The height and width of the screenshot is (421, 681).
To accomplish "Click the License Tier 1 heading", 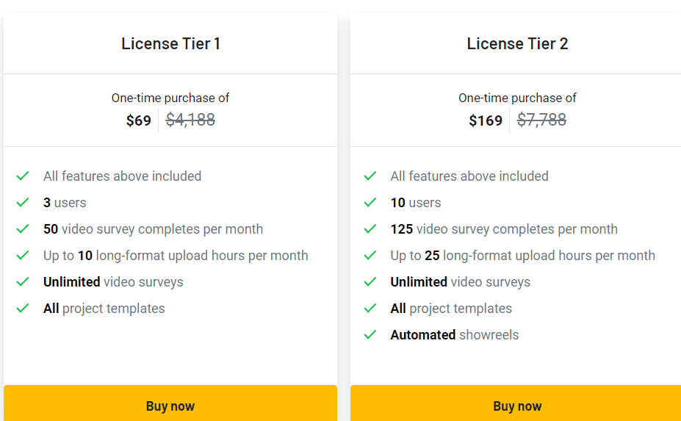I will click(x=170, y=43).
